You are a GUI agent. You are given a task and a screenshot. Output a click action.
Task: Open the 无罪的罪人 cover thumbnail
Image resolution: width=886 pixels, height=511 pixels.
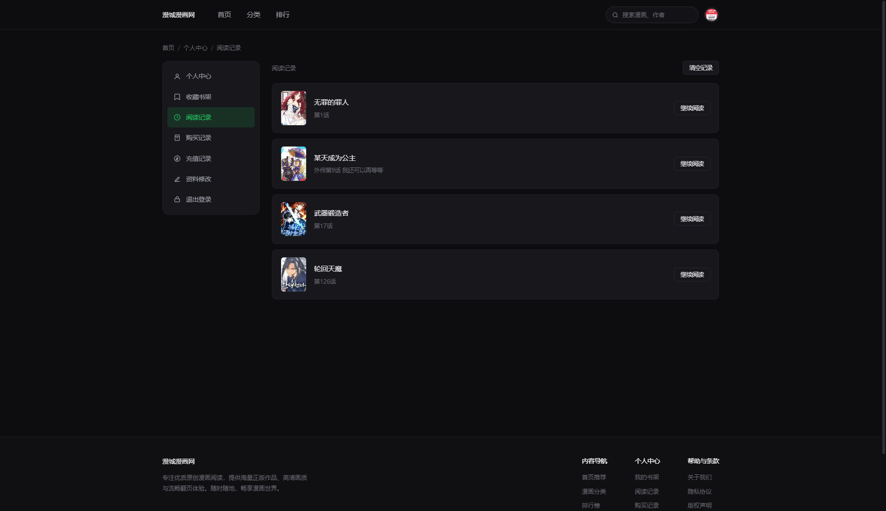click(x=294, y=108)
